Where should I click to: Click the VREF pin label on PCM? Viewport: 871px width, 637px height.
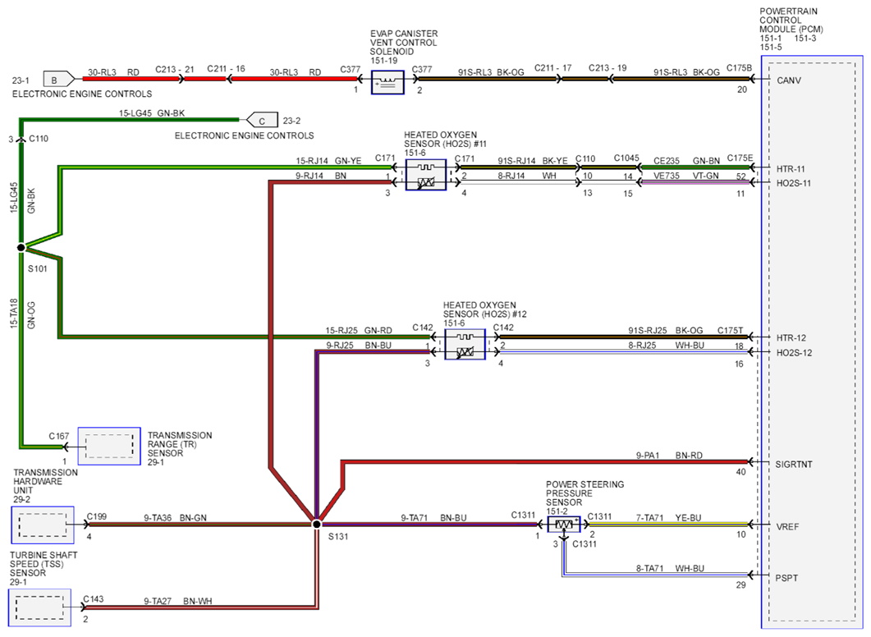pyautogui.click(x=787, y=527)
